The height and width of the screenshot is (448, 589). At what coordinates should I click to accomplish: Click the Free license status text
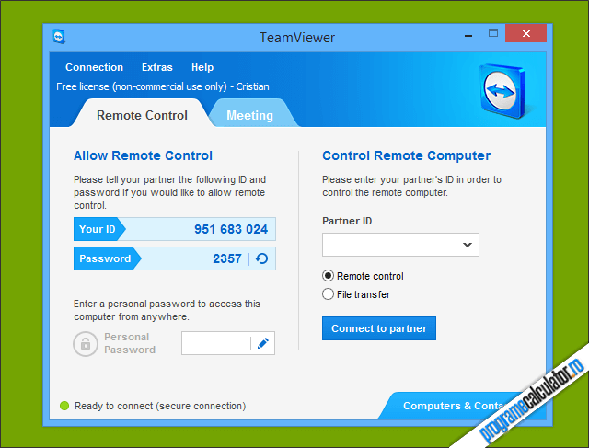pos(163,86)
